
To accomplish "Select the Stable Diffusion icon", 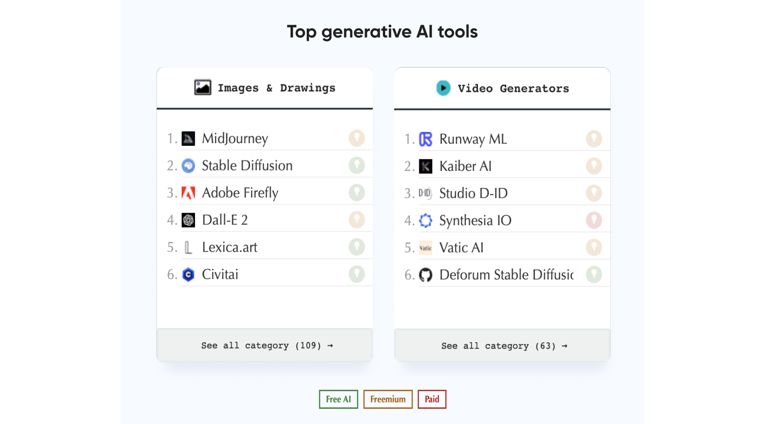I will pyautogui.click(x=189, y=166).
